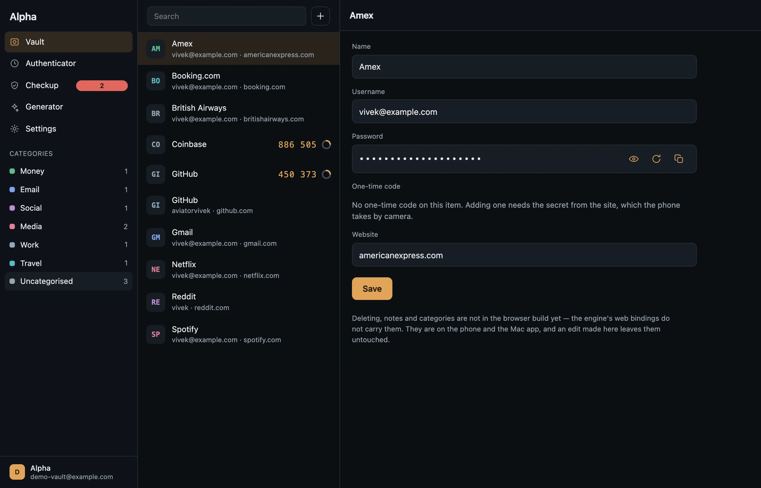Copy the password with the copy icon

point(678,159)
